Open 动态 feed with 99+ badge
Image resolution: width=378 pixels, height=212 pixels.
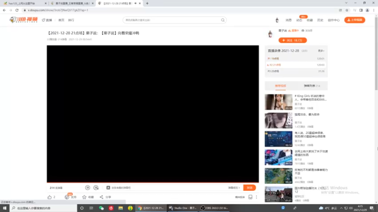(299, 20)
